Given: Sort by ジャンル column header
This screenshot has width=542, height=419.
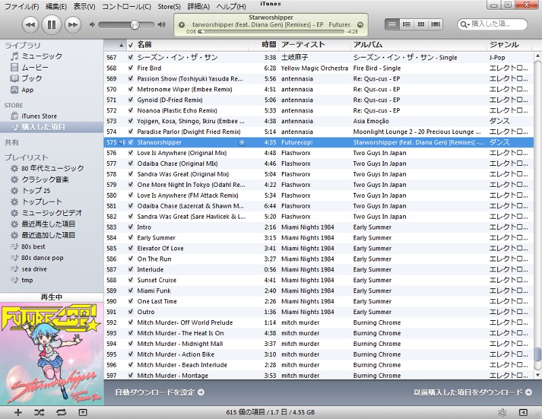Looking at the screenshot, I should (510, 45).
